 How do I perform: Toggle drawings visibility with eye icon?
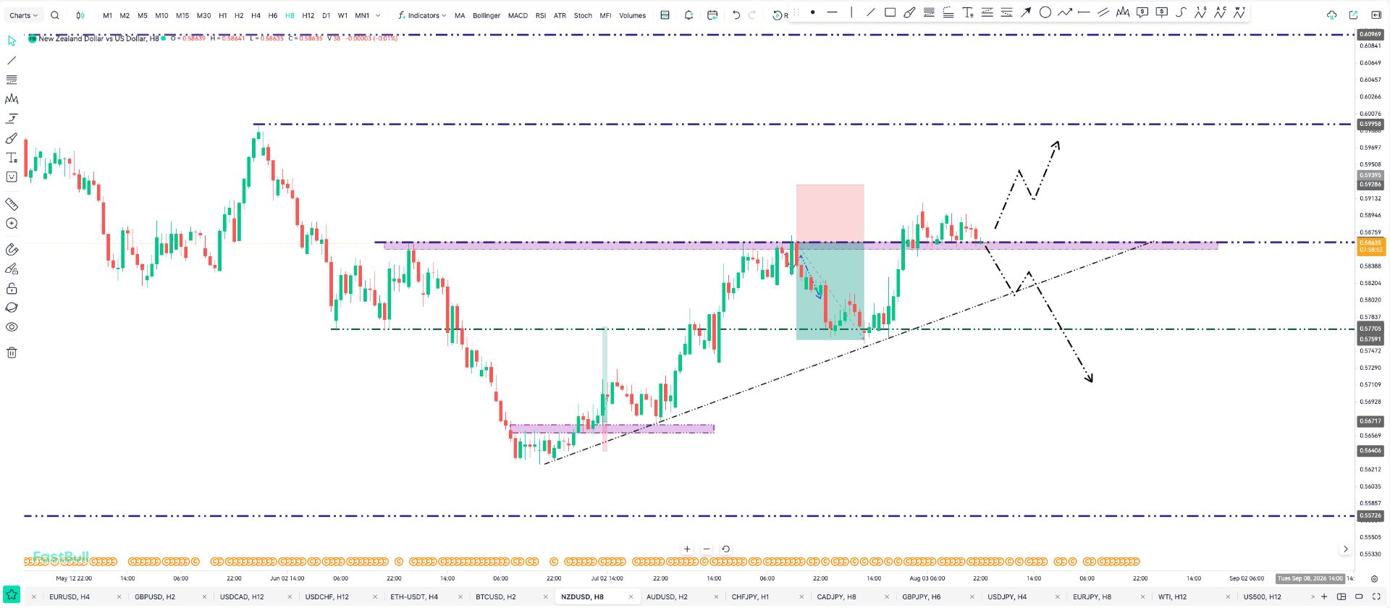[12, 327]
